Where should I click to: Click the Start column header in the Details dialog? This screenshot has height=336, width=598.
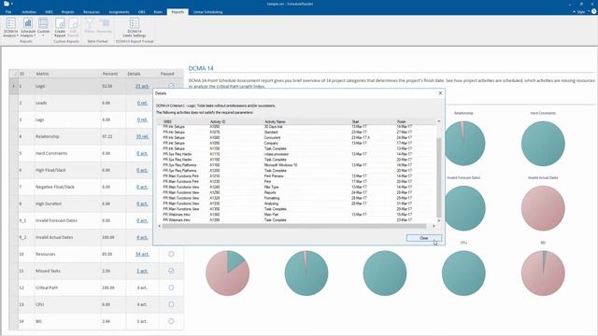355,121
